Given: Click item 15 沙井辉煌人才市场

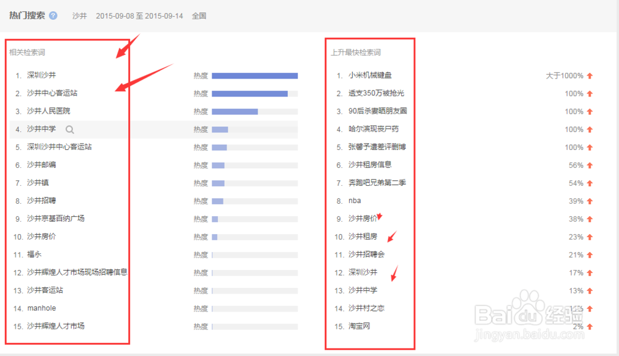Looking at the screenshot, I should click(56, 326).
